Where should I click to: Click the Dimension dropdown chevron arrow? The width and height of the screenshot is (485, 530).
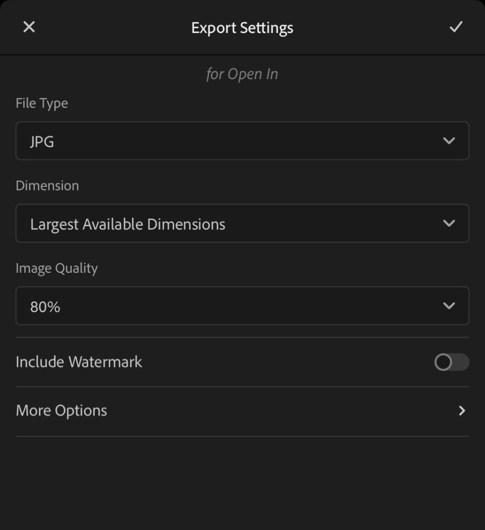click(449, 223)
